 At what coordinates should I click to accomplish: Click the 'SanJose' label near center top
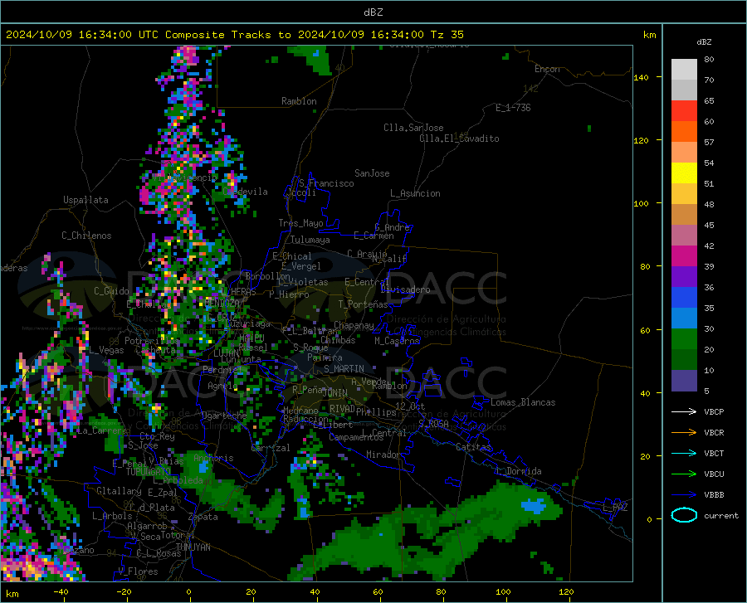click(372, 173)
